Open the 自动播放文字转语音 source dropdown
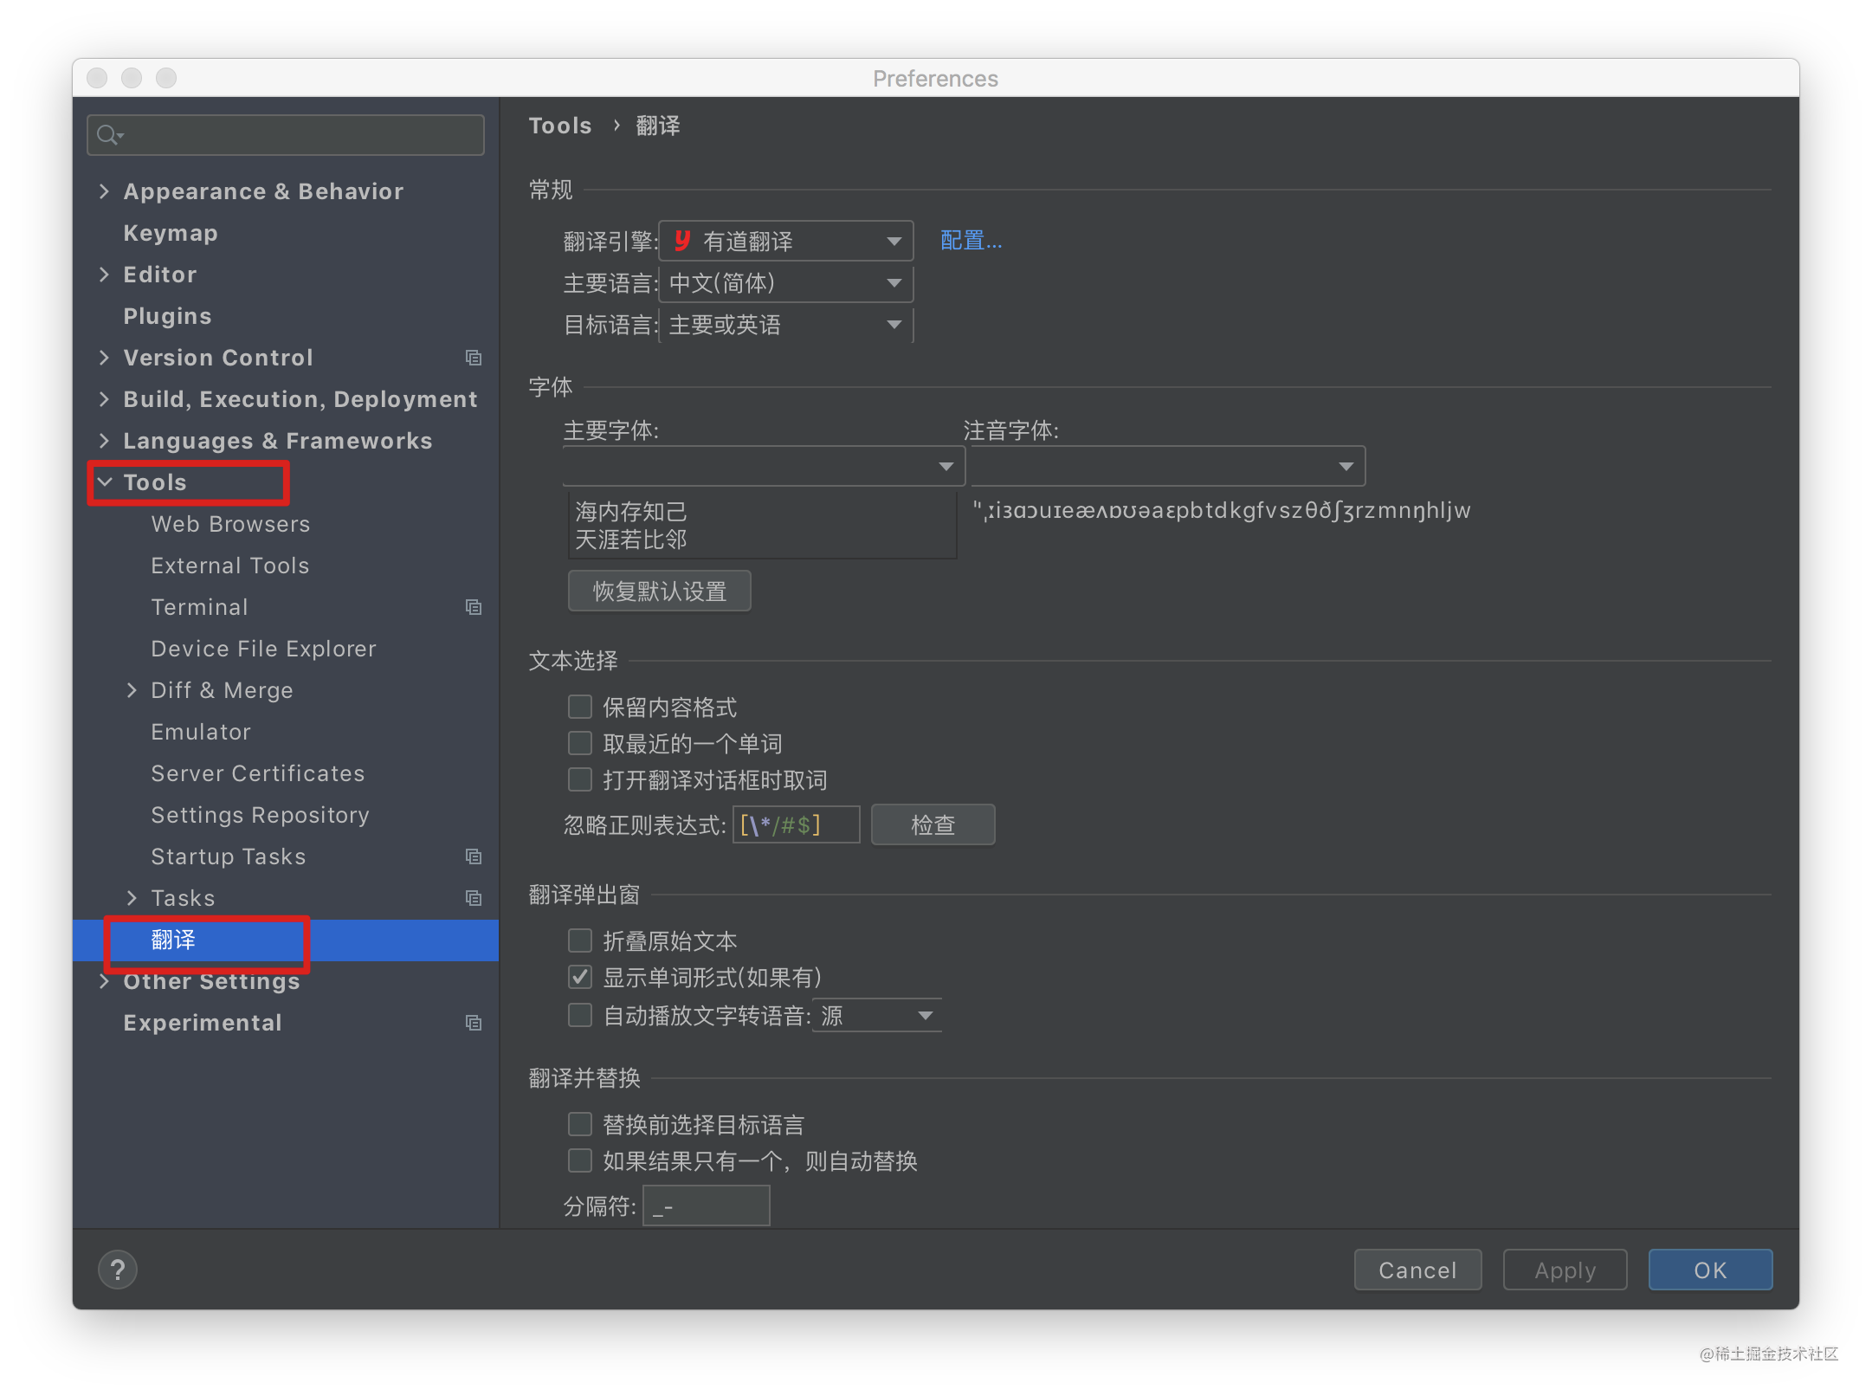This screenshot has height=1396, width=1872. click(875, 1015)
